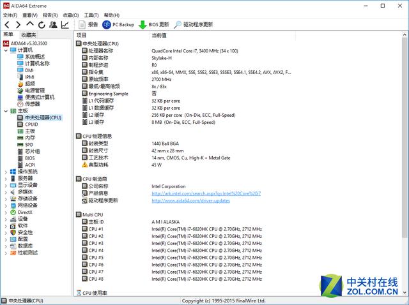Click the Up level arrow
Image resolution: width=409 pixels, height=305 pixels.
click(30, 24)
